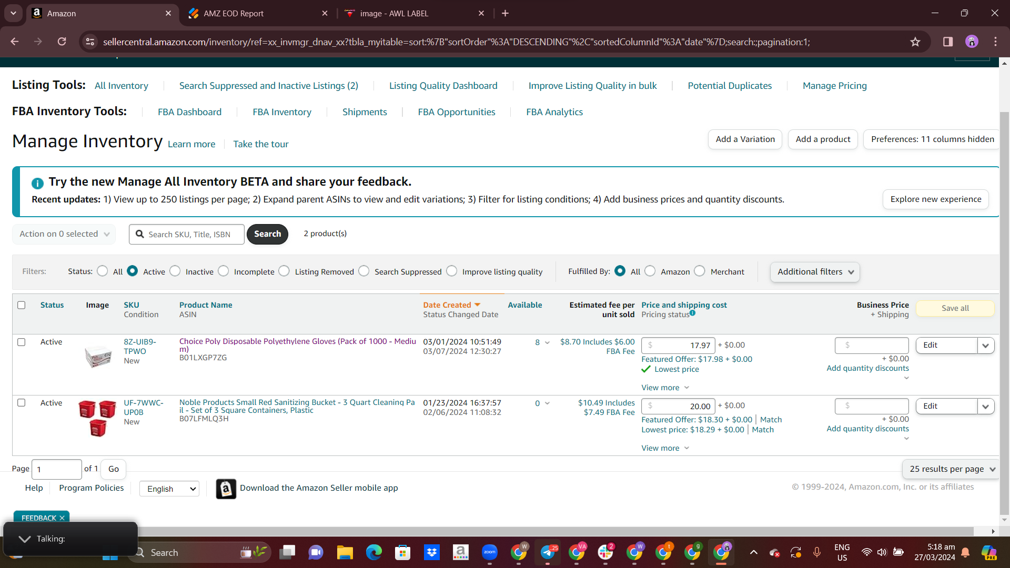Viewport: 1010px width, 568px height.
Task: Check the box for the Sanitizing Bucket row
Action: (22, 403)
